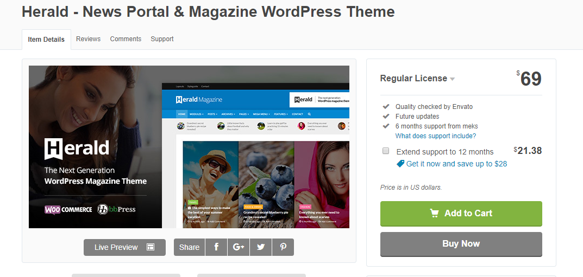Expand the Regular License dropdown

pyautogui.click(x=417, y=78)
